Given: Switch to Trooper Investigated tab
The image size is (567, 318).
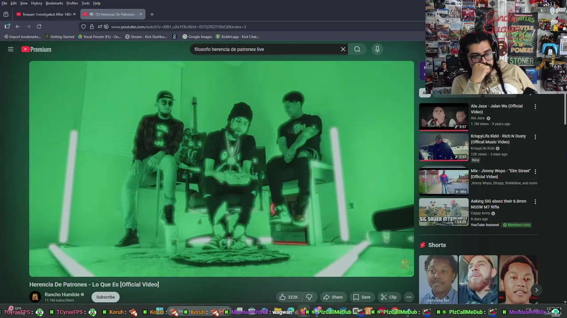Looking at the screenshot, I should 45,14.
